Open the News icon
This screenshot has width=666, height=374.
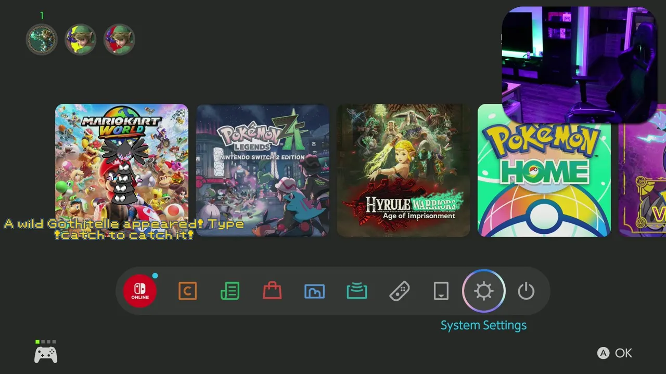[230, 291]
